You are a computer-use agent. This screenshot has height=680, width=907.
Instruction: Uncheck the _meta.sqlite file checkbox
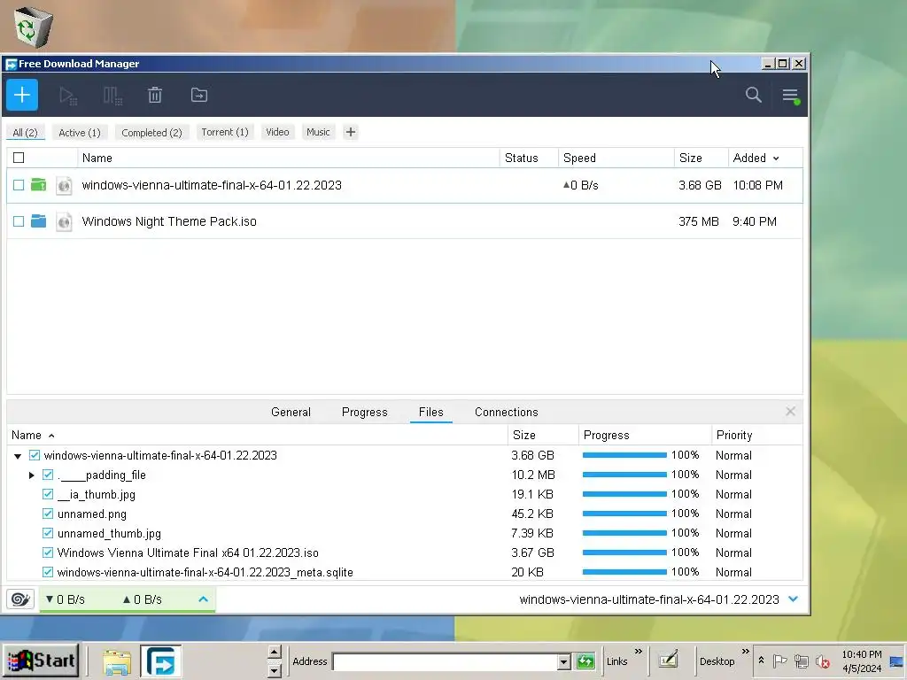pos(48,572)
